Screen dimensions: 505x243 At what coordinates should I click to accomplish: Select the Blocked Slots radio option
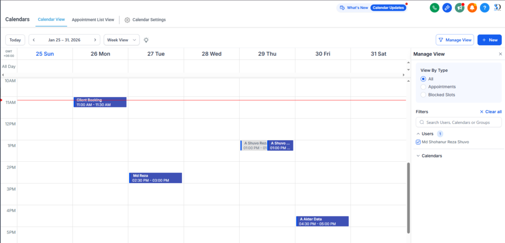(x=423, y=95)
